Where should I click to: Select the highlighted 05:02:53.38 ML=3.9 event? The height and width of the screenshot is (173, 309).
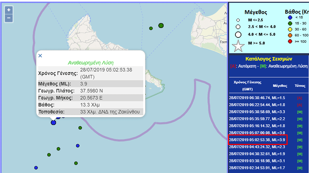[257, 140]
